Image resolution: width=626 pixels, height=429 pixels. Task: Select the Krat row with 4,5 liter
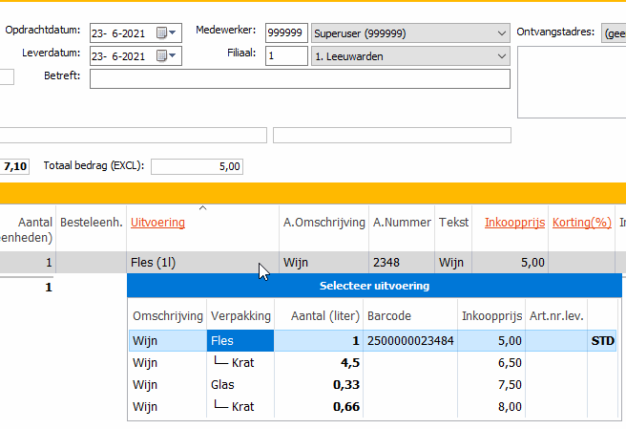tap(372, 363)
